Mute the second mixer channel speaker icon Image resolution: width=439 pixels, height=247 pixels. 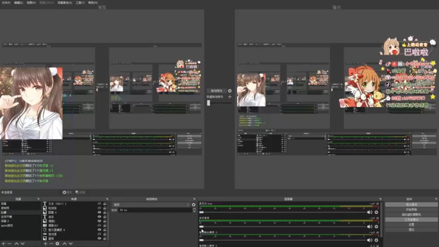coord(369,227)
